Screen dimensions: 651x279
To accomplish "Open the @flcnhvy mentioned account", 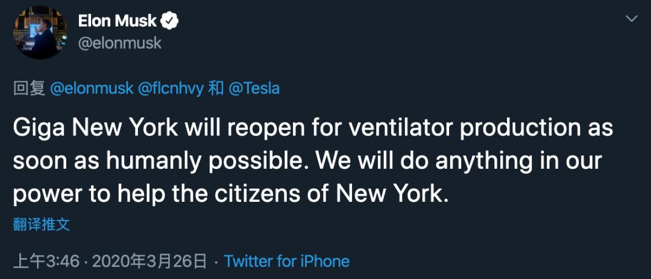I will point(170,89).
